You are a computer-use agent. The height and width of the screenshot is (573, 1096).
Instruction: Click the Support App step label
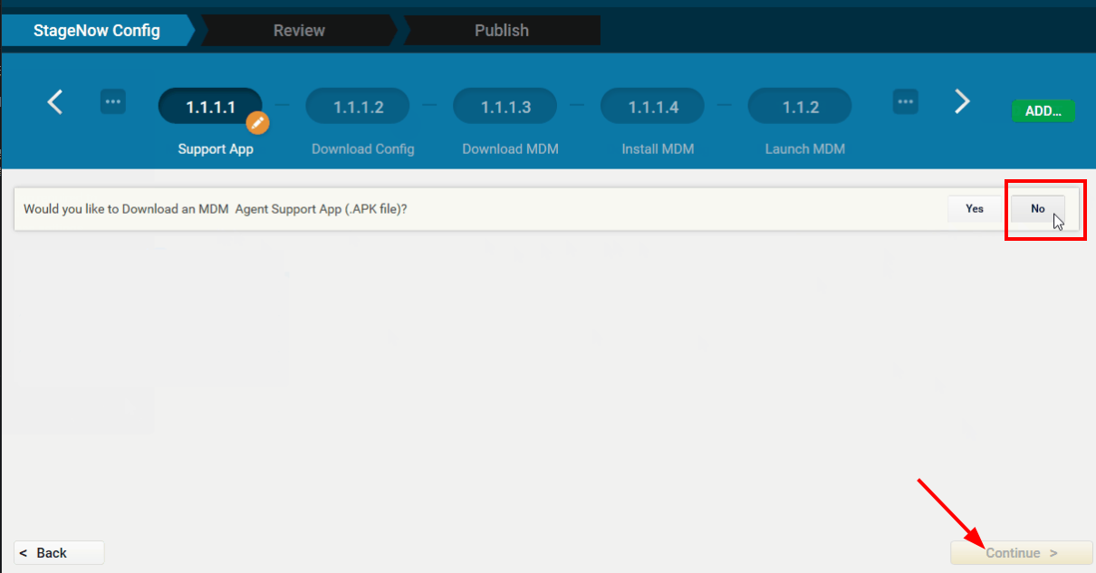[x=216, y=148]
